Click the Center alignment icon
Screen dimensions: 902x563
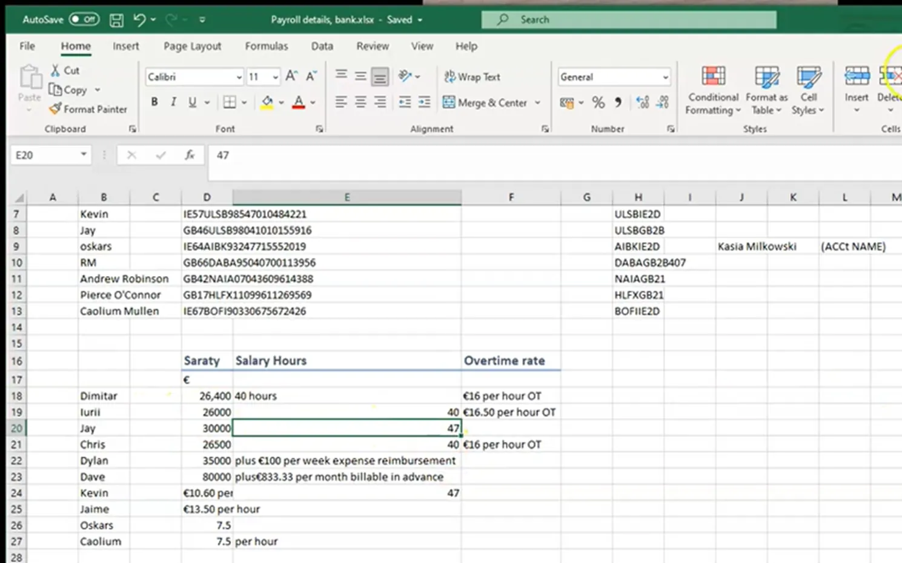360,102
